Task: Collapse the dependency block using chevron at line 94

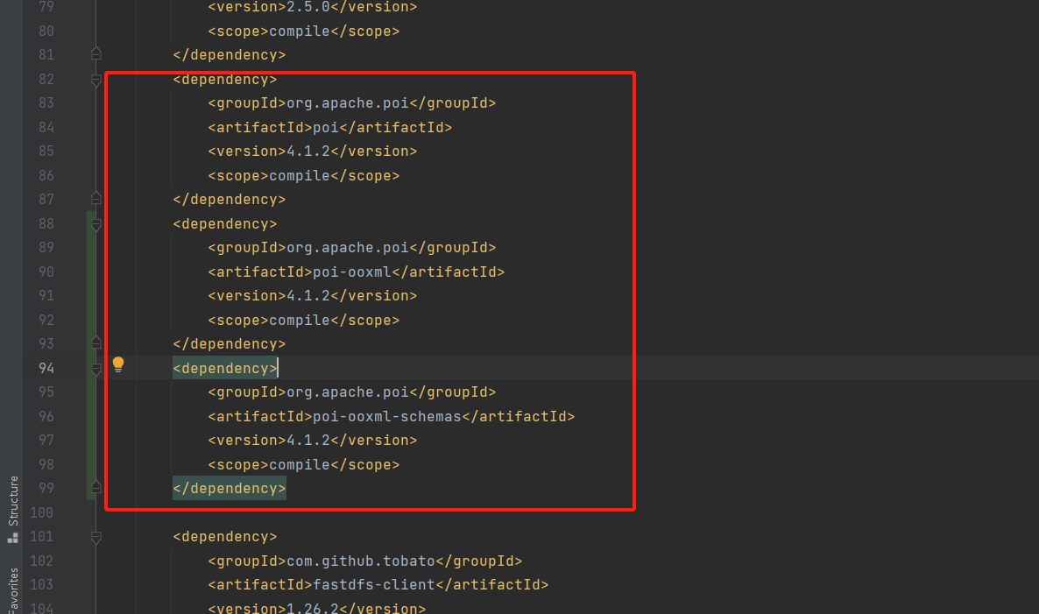Action: 95,368
